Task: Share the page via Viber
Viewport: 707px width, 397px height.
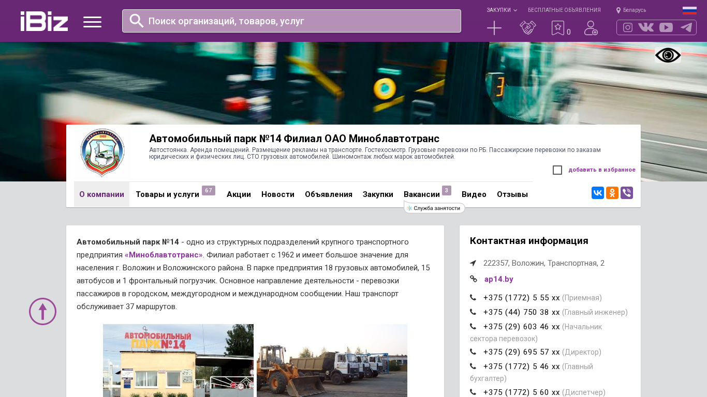Action: tap(627, 193)
